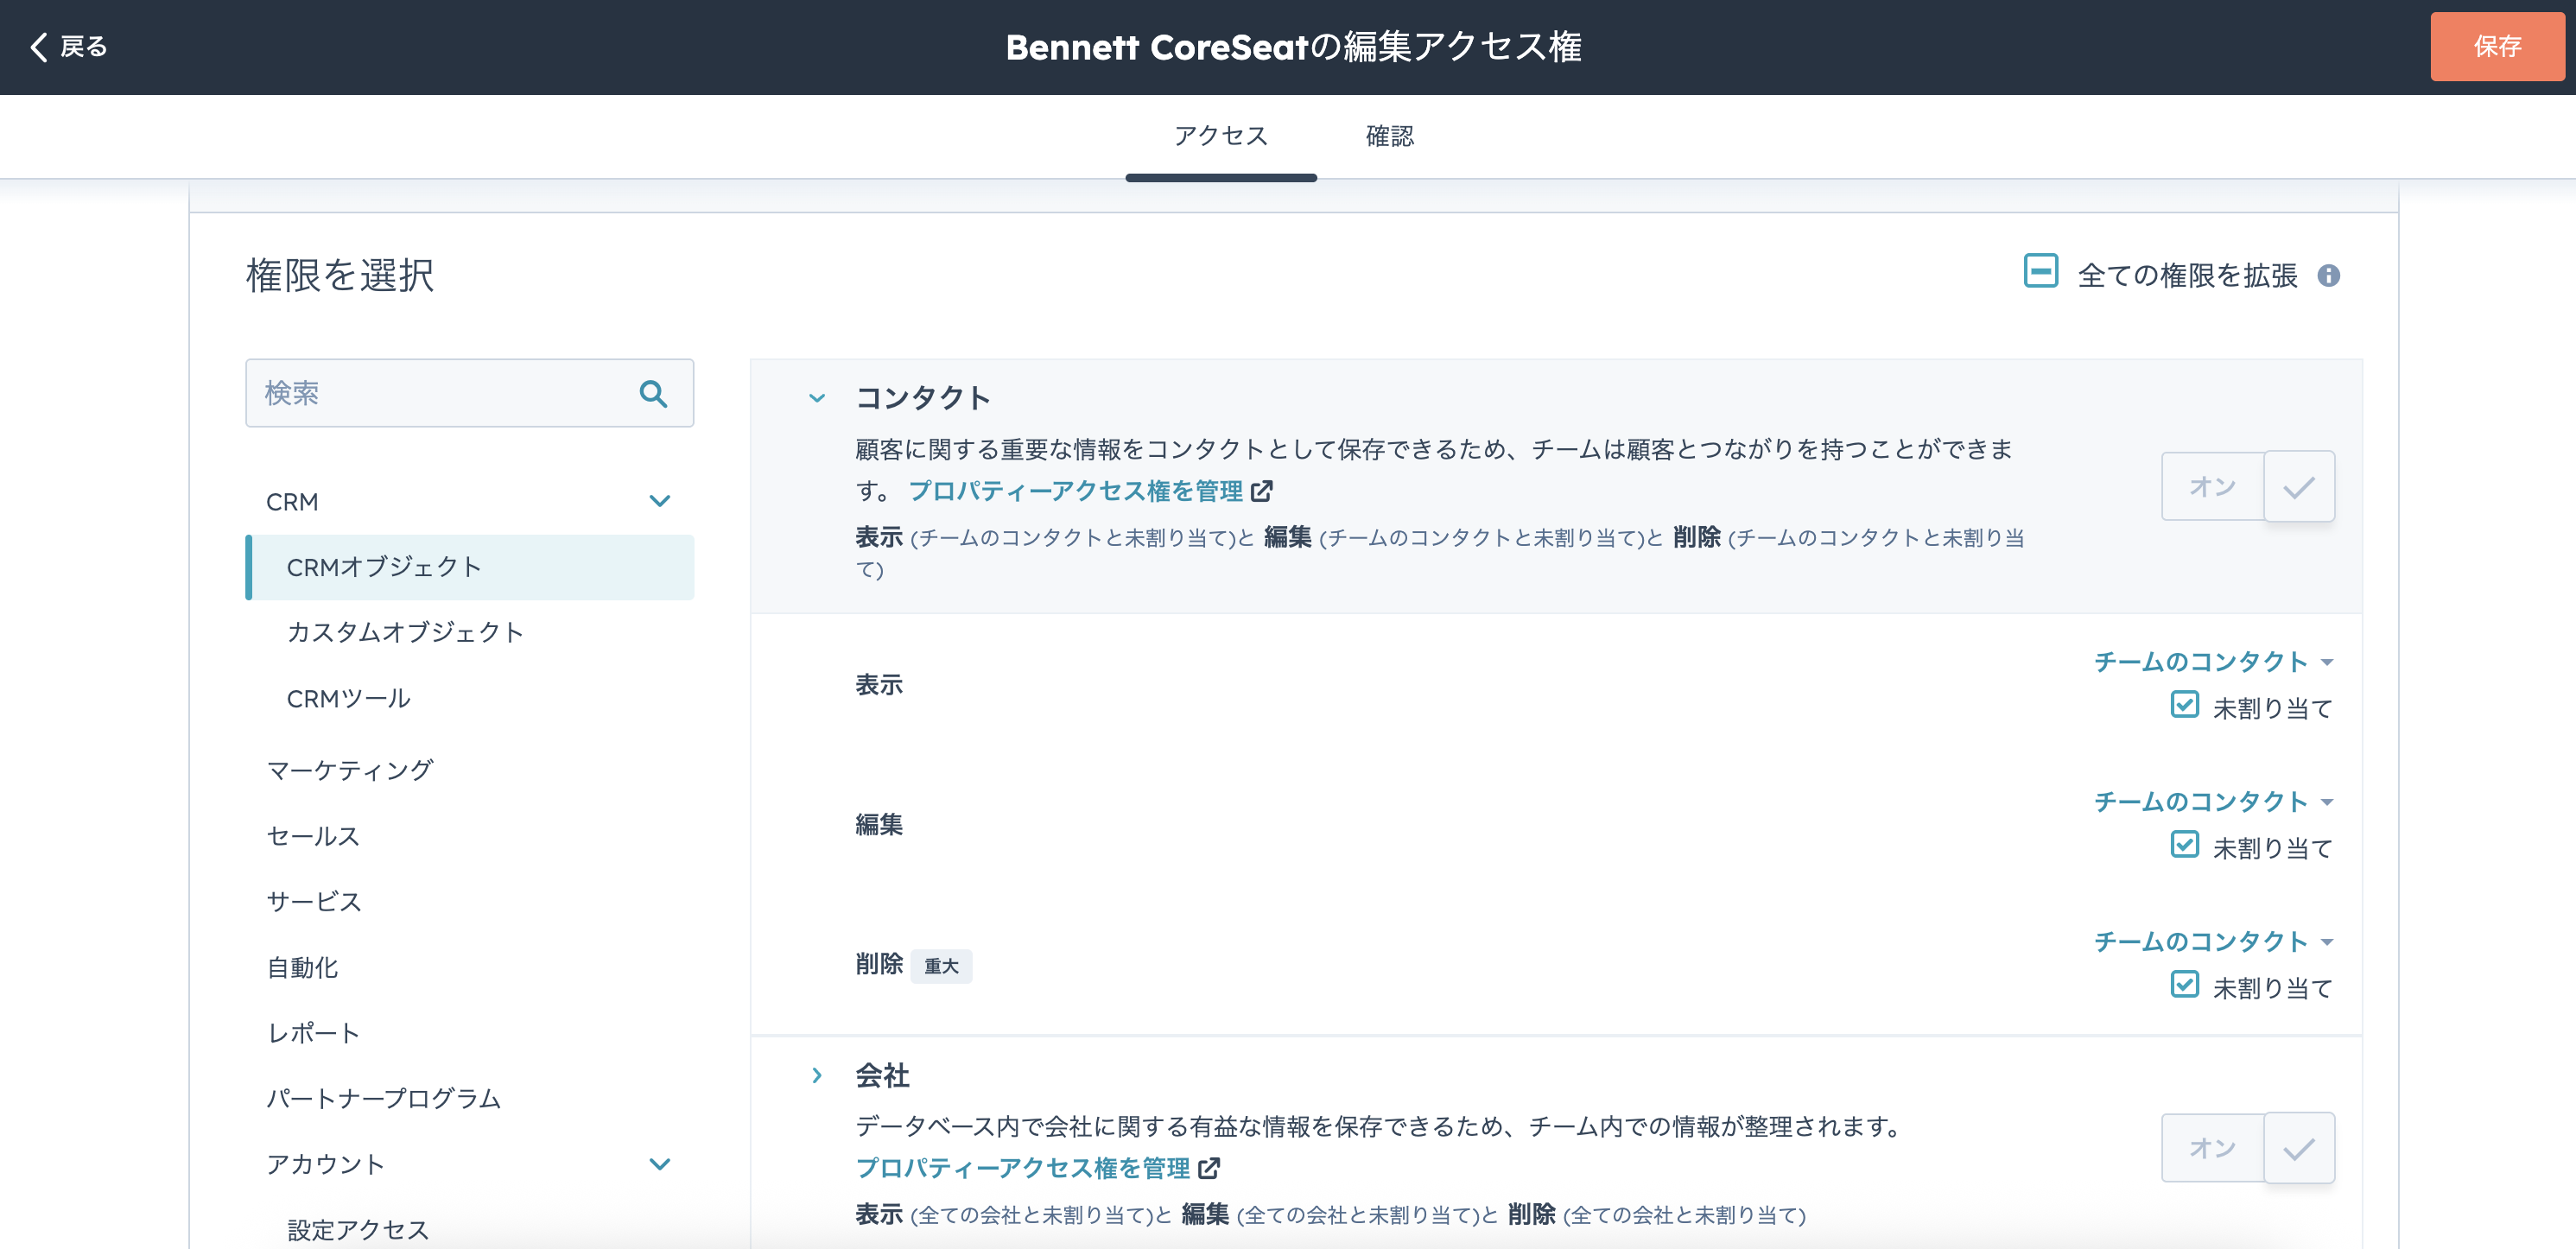Expand the 会社 section chevron

pyautogui.click(x=817, y=1075)
